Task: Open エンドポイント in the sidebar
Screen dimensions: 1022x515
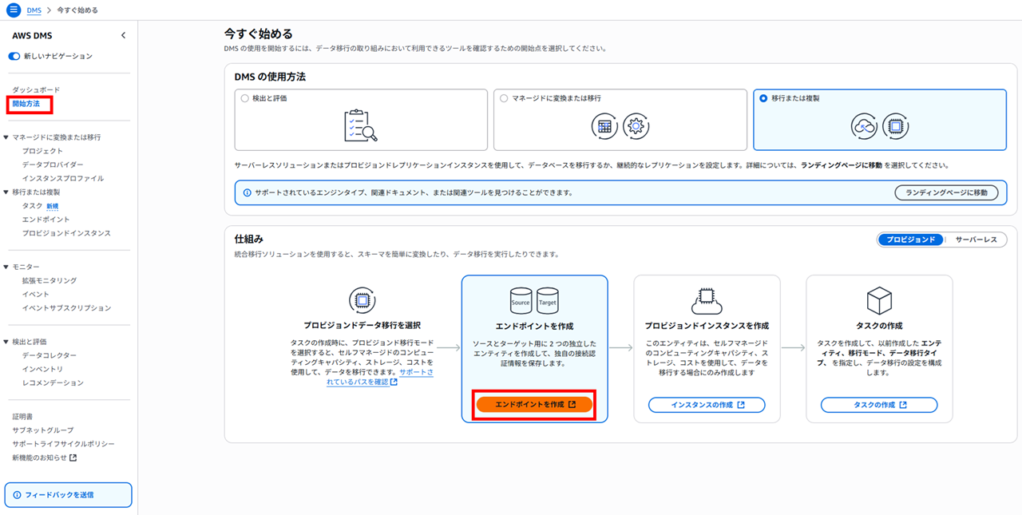Action: click(x=46, y=220)
